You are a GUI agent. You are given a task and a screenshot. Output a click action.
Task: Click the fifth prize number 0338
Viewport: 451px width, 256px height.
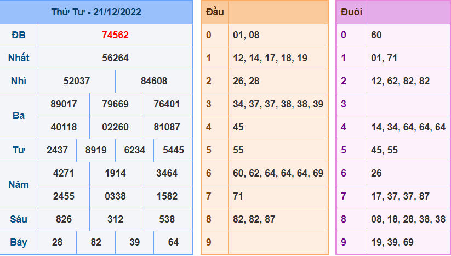[x=115, y=196]
